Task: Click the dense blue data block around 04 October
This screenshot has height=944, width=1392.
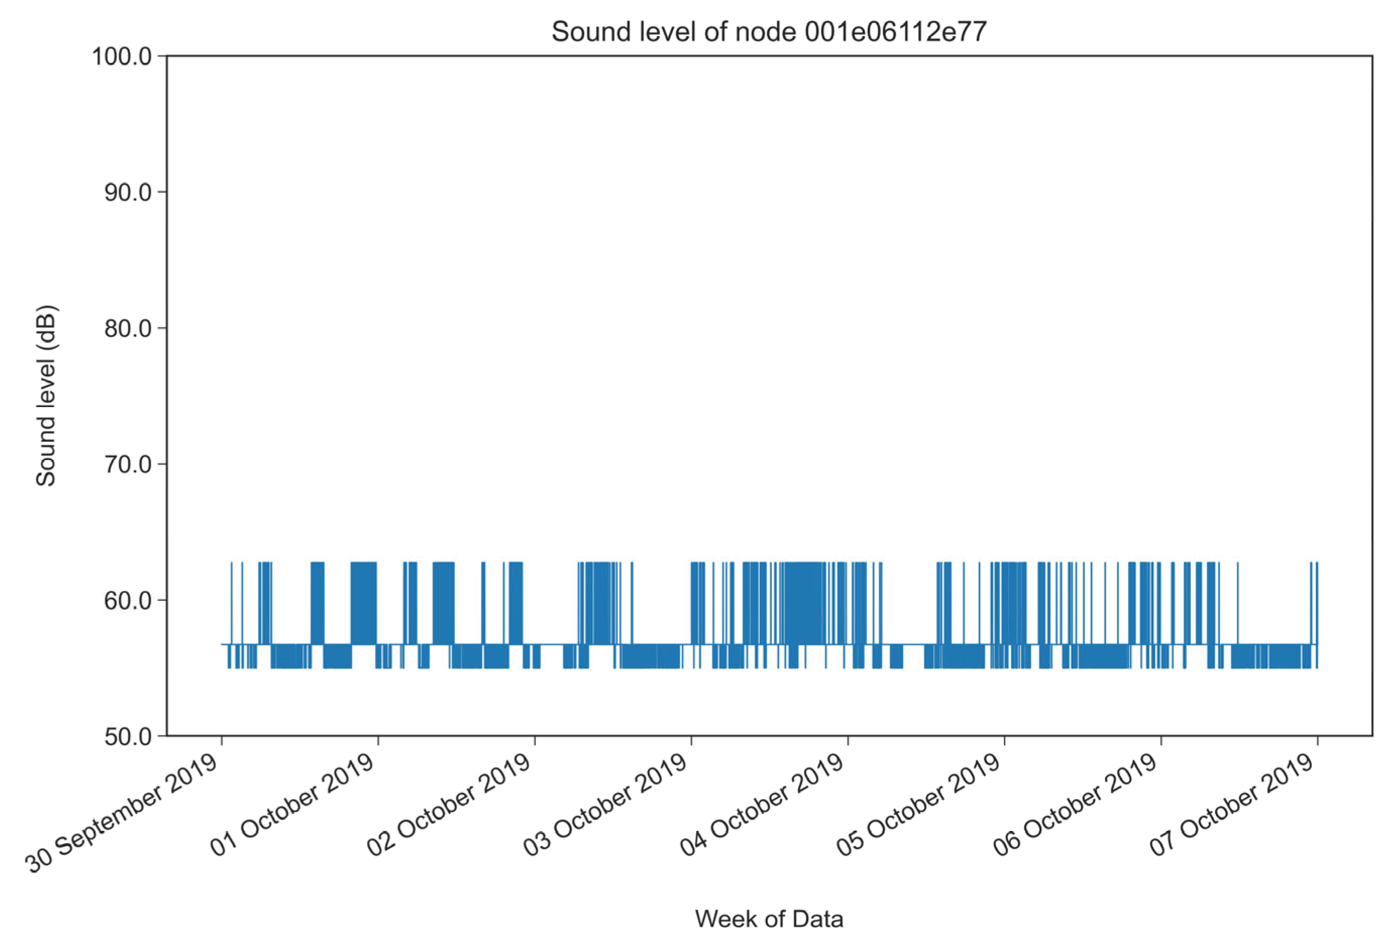Action: pyautogui.click(x=804, y=602)
